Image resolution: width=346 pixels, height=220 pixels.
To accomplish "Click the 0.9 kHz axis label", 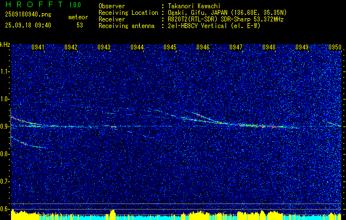I will pyautogui.click(x=5, y=127).
